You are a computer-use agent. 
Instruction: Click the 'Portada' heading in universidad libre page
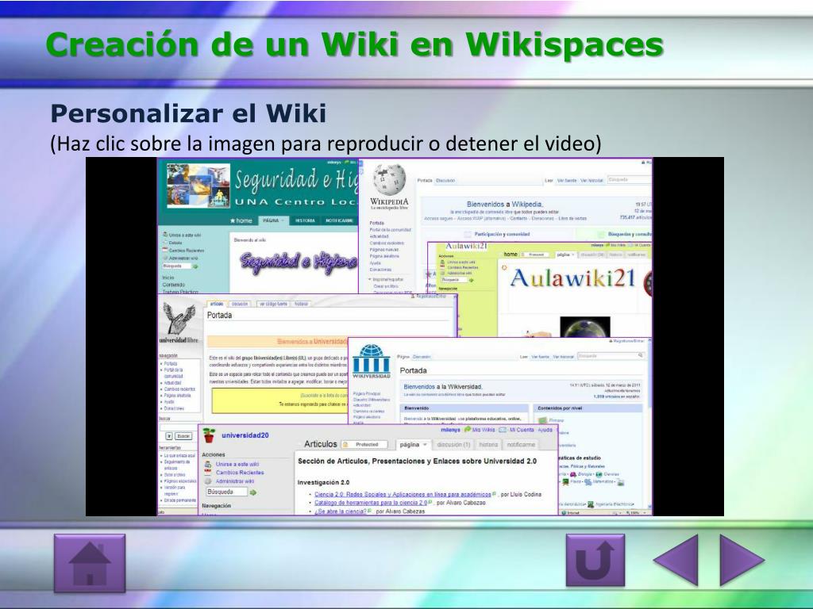point(219,316)
